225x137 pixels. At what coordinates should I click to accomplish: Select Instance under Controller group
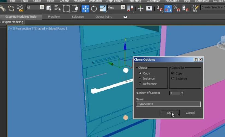click(x=172, y=79)
